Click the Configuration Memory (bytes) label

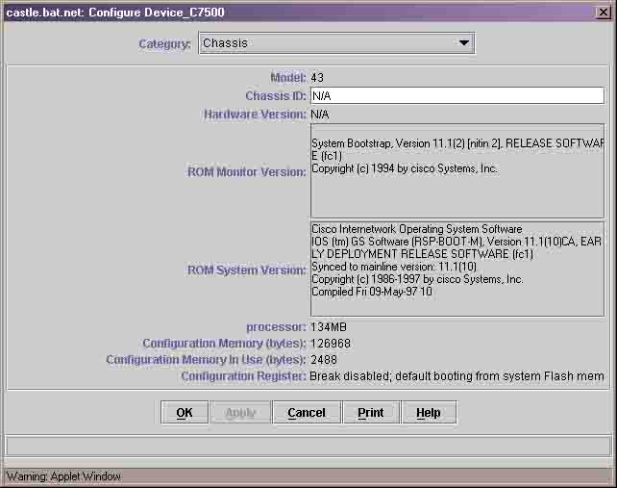[224, 344]
